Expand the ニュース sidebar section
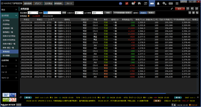The height and width of the screenshot is (107, 201). coord(9,72)
